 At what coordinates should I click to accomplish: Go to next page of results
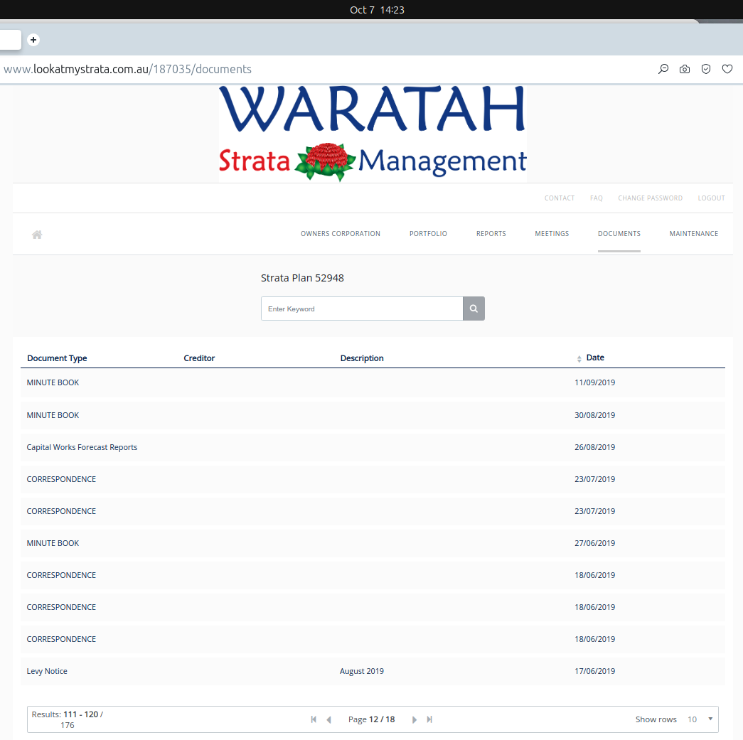[x=415, y=719]
